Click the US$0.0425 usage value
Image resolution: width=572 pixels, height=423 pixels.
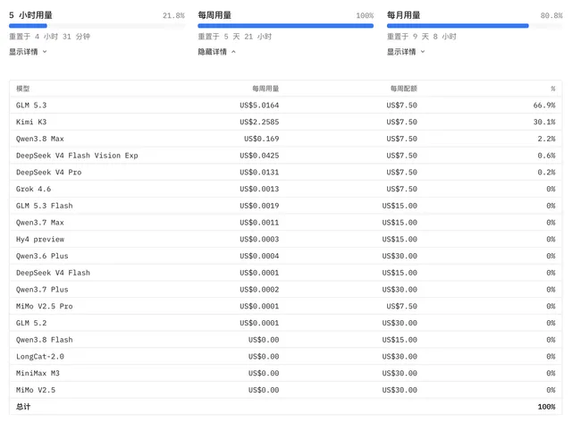(259, 156)
